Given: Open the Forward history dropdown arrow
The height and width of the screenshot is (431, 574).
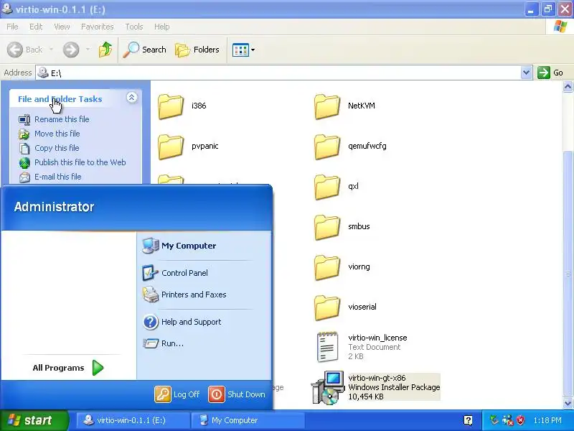Looking at the screenshot, I should [x=88, y=49].
